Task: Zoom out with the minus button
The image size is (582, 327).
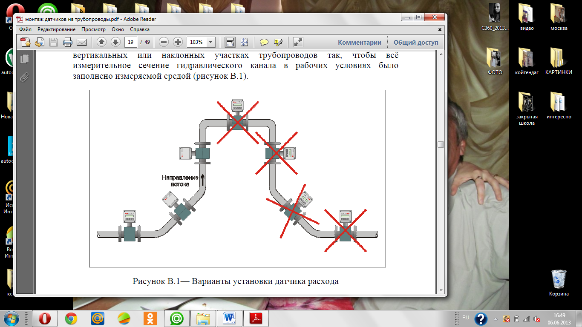Action: 164,42
